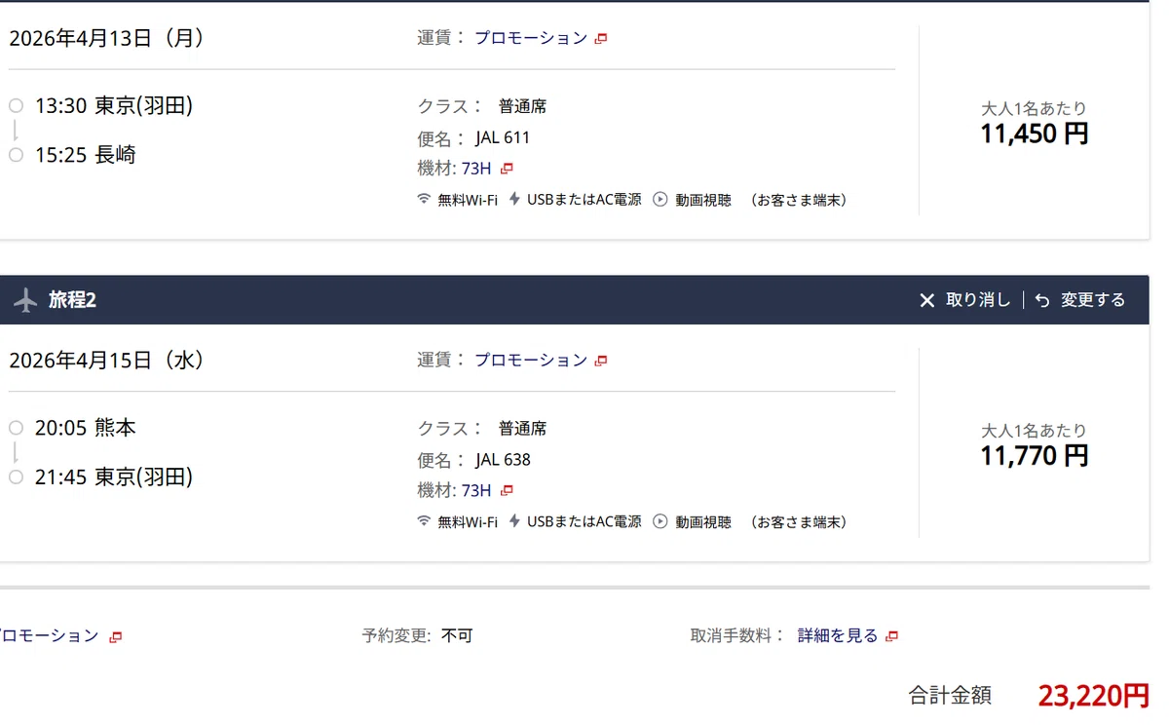Click external link icon beside 詳細を見る
Image resolution: width=1169 pixels, height=725 pixels.
point(891,636)
